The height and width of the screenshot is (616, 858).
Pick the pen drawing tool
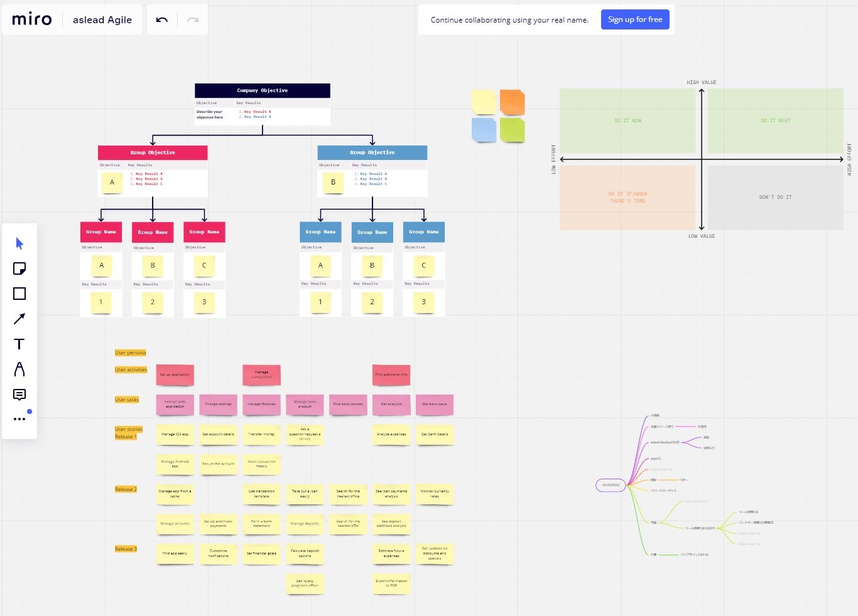(19, 369)
